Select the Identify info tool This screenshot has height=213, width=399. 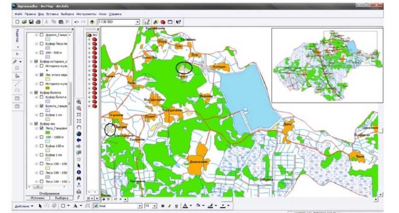(79, 172)
